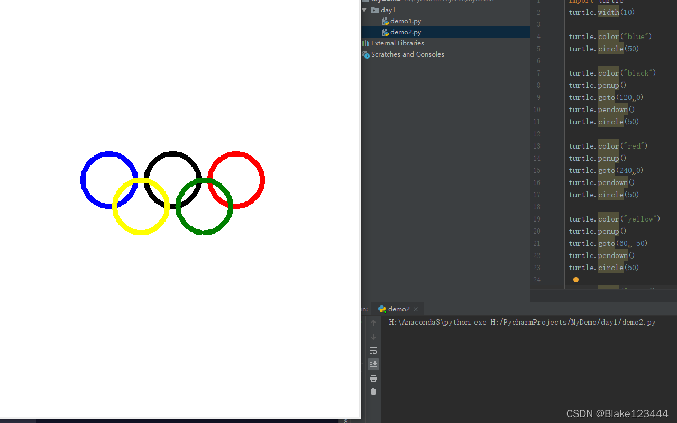Screen dimensions: 677x423
Task: Select the day1 folder icon
Action: click(x=375, y=10)
